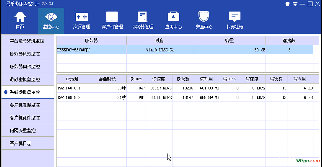Open 资源管理 gamepad icon
The image size is (322, 167).
pyautogui.click(x=81, y=17)
